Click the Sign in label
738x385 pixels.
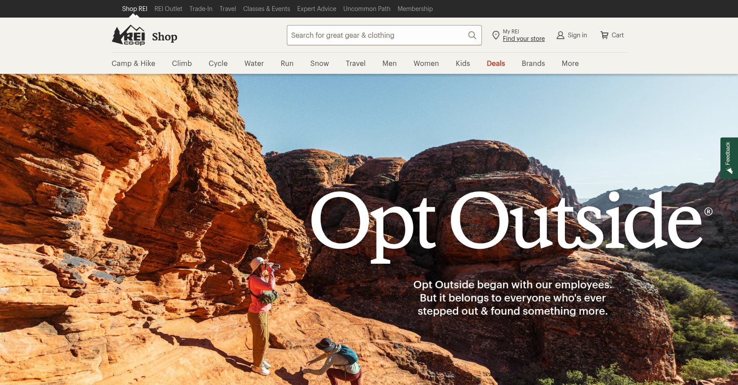tap(577, 35)
